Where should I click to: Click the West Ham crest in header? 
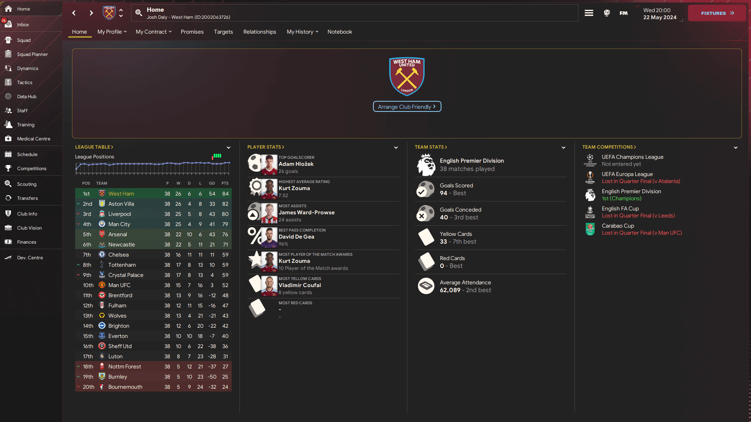[x=109, y=13]
